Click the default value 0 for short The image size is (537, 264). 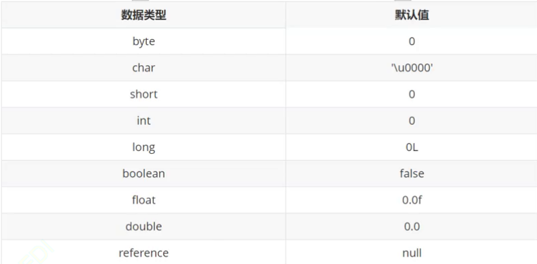point(412,94)
